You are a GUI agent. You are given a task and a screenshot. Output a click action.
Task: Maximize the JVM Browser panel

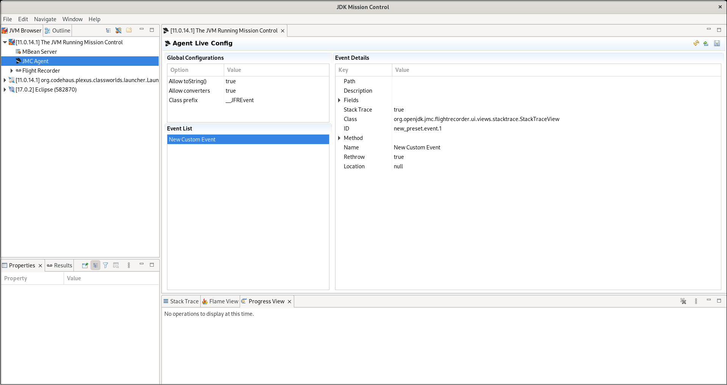coord(152,30)
